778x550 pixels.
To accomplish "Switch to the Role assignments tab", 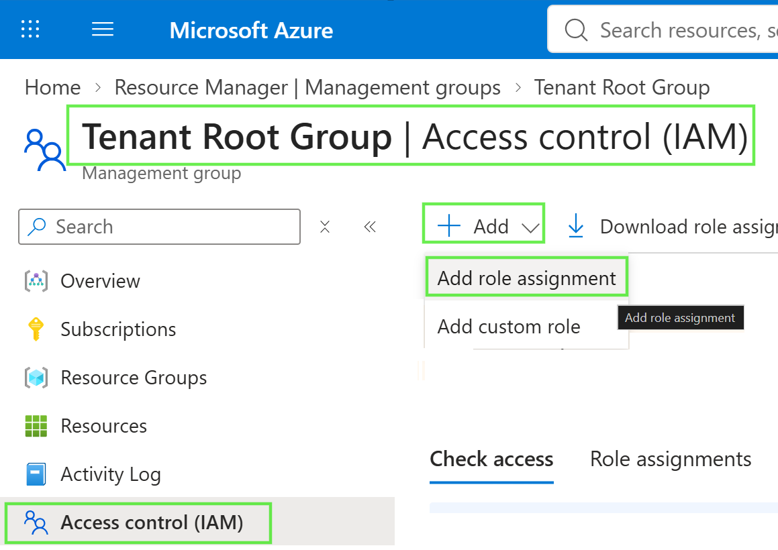I will 671,459.
